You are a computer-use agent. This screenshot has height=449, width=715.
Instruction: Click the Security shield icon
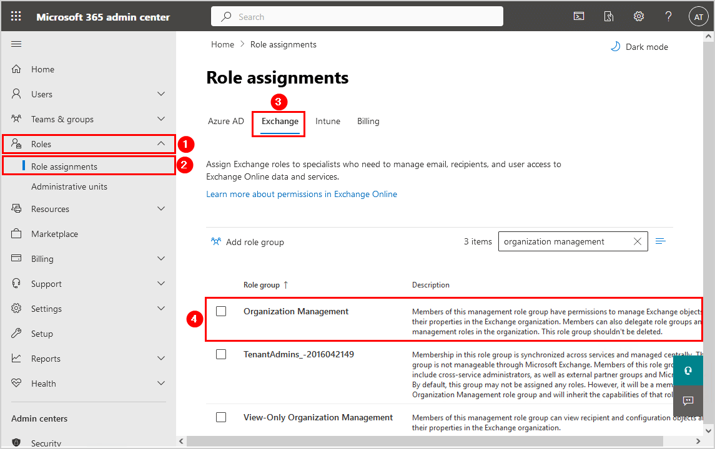pyautogui.click(x=16, y=442)
